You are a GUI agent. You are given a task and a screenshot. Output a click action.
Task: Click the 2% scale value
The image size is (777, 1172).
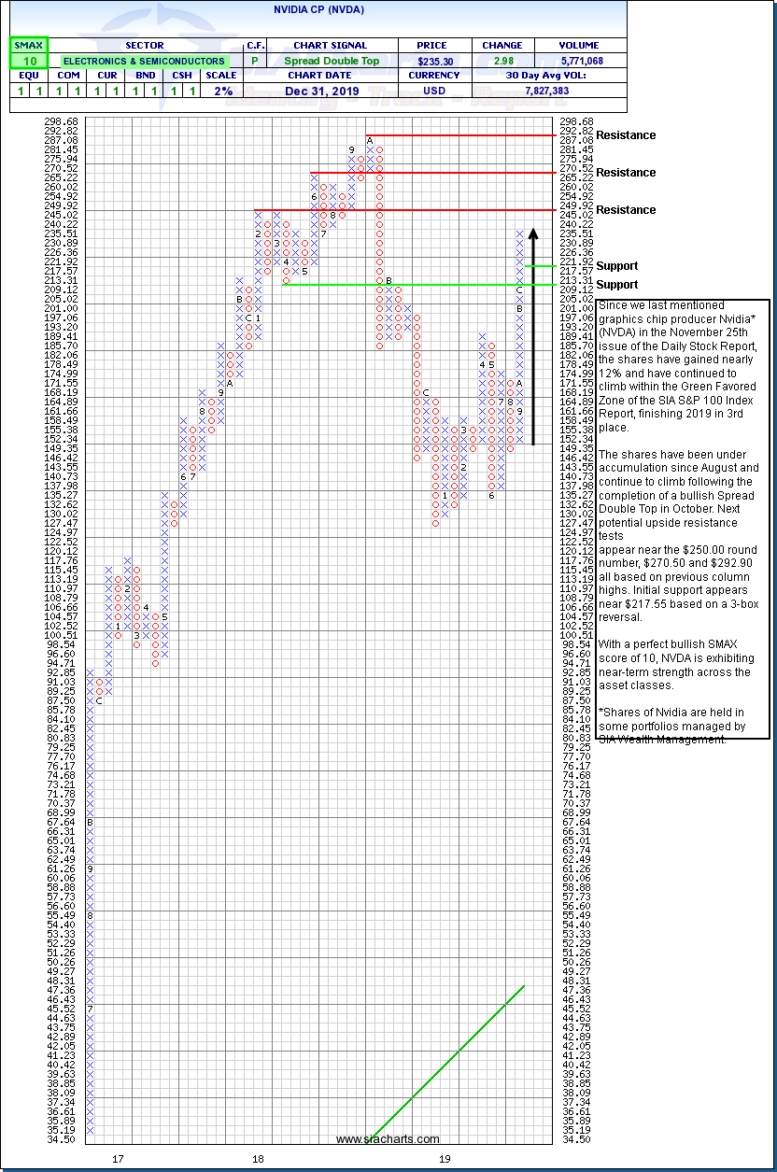223,91
